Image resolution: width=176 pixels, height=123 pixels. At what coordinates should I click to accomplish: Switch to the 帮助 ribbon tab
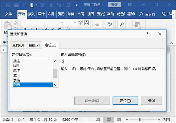point(111,14)
